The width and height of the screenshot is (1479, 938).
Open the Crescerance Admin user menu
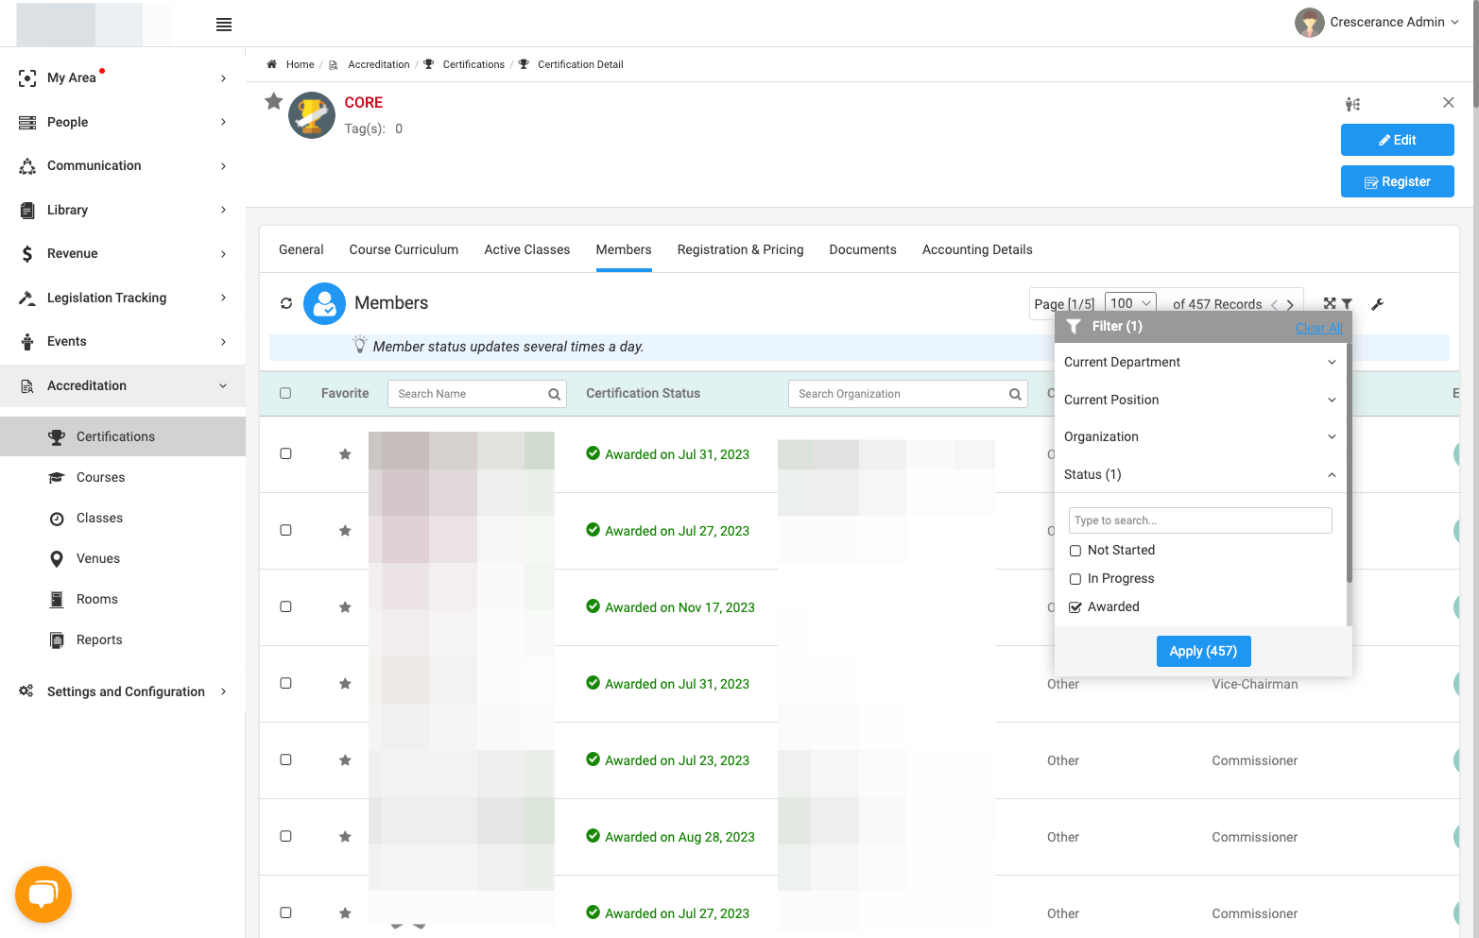coord(1377,23)
